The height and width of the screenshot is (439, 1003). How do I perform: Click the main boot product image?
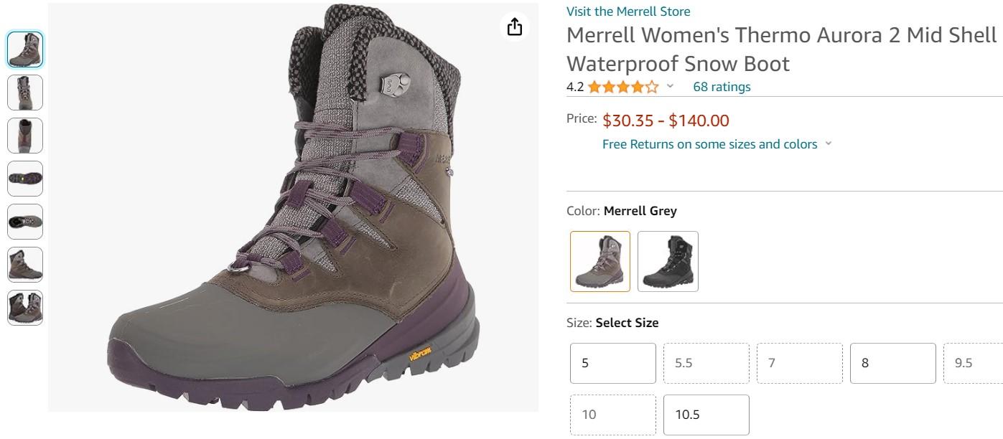coord(293,208)
